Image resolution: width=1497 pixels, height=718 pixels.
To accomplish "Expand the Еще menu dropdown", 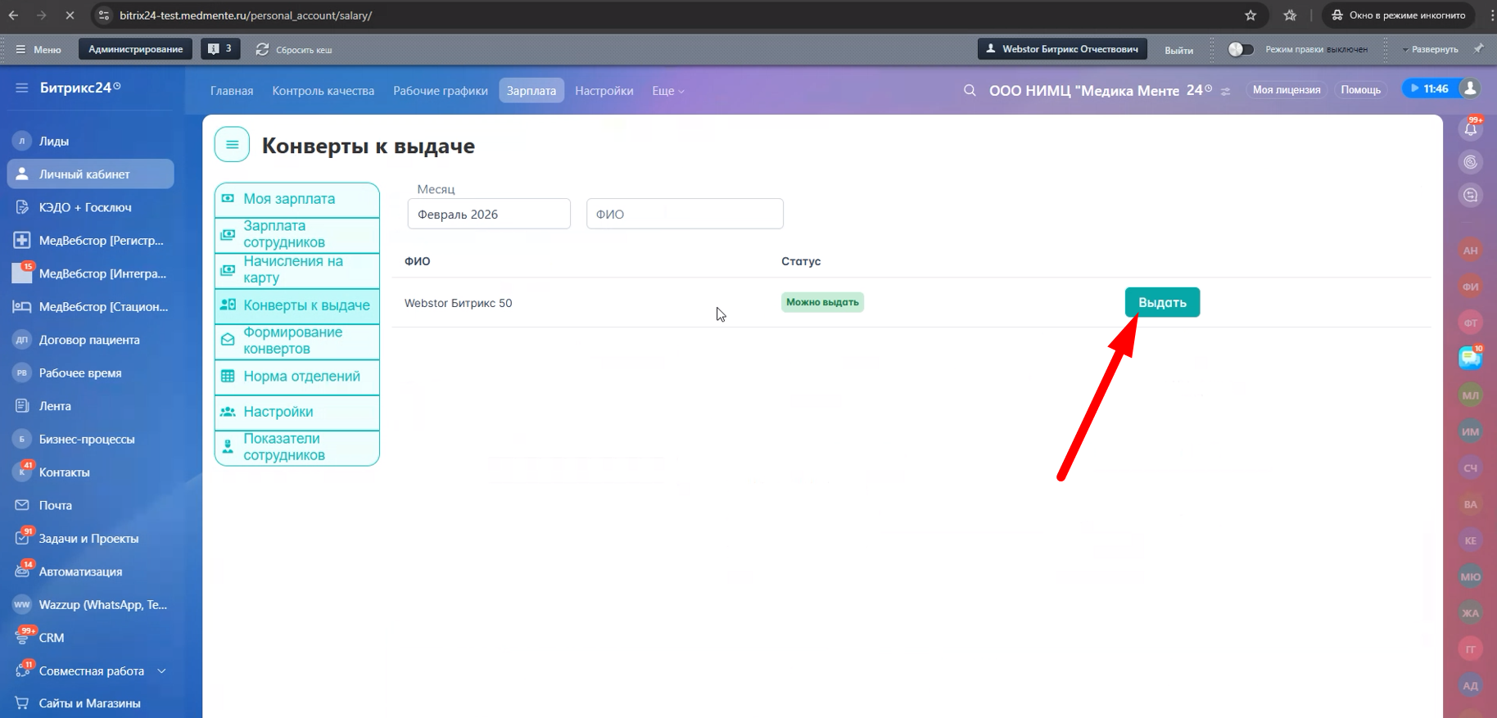I will [667, 91].
